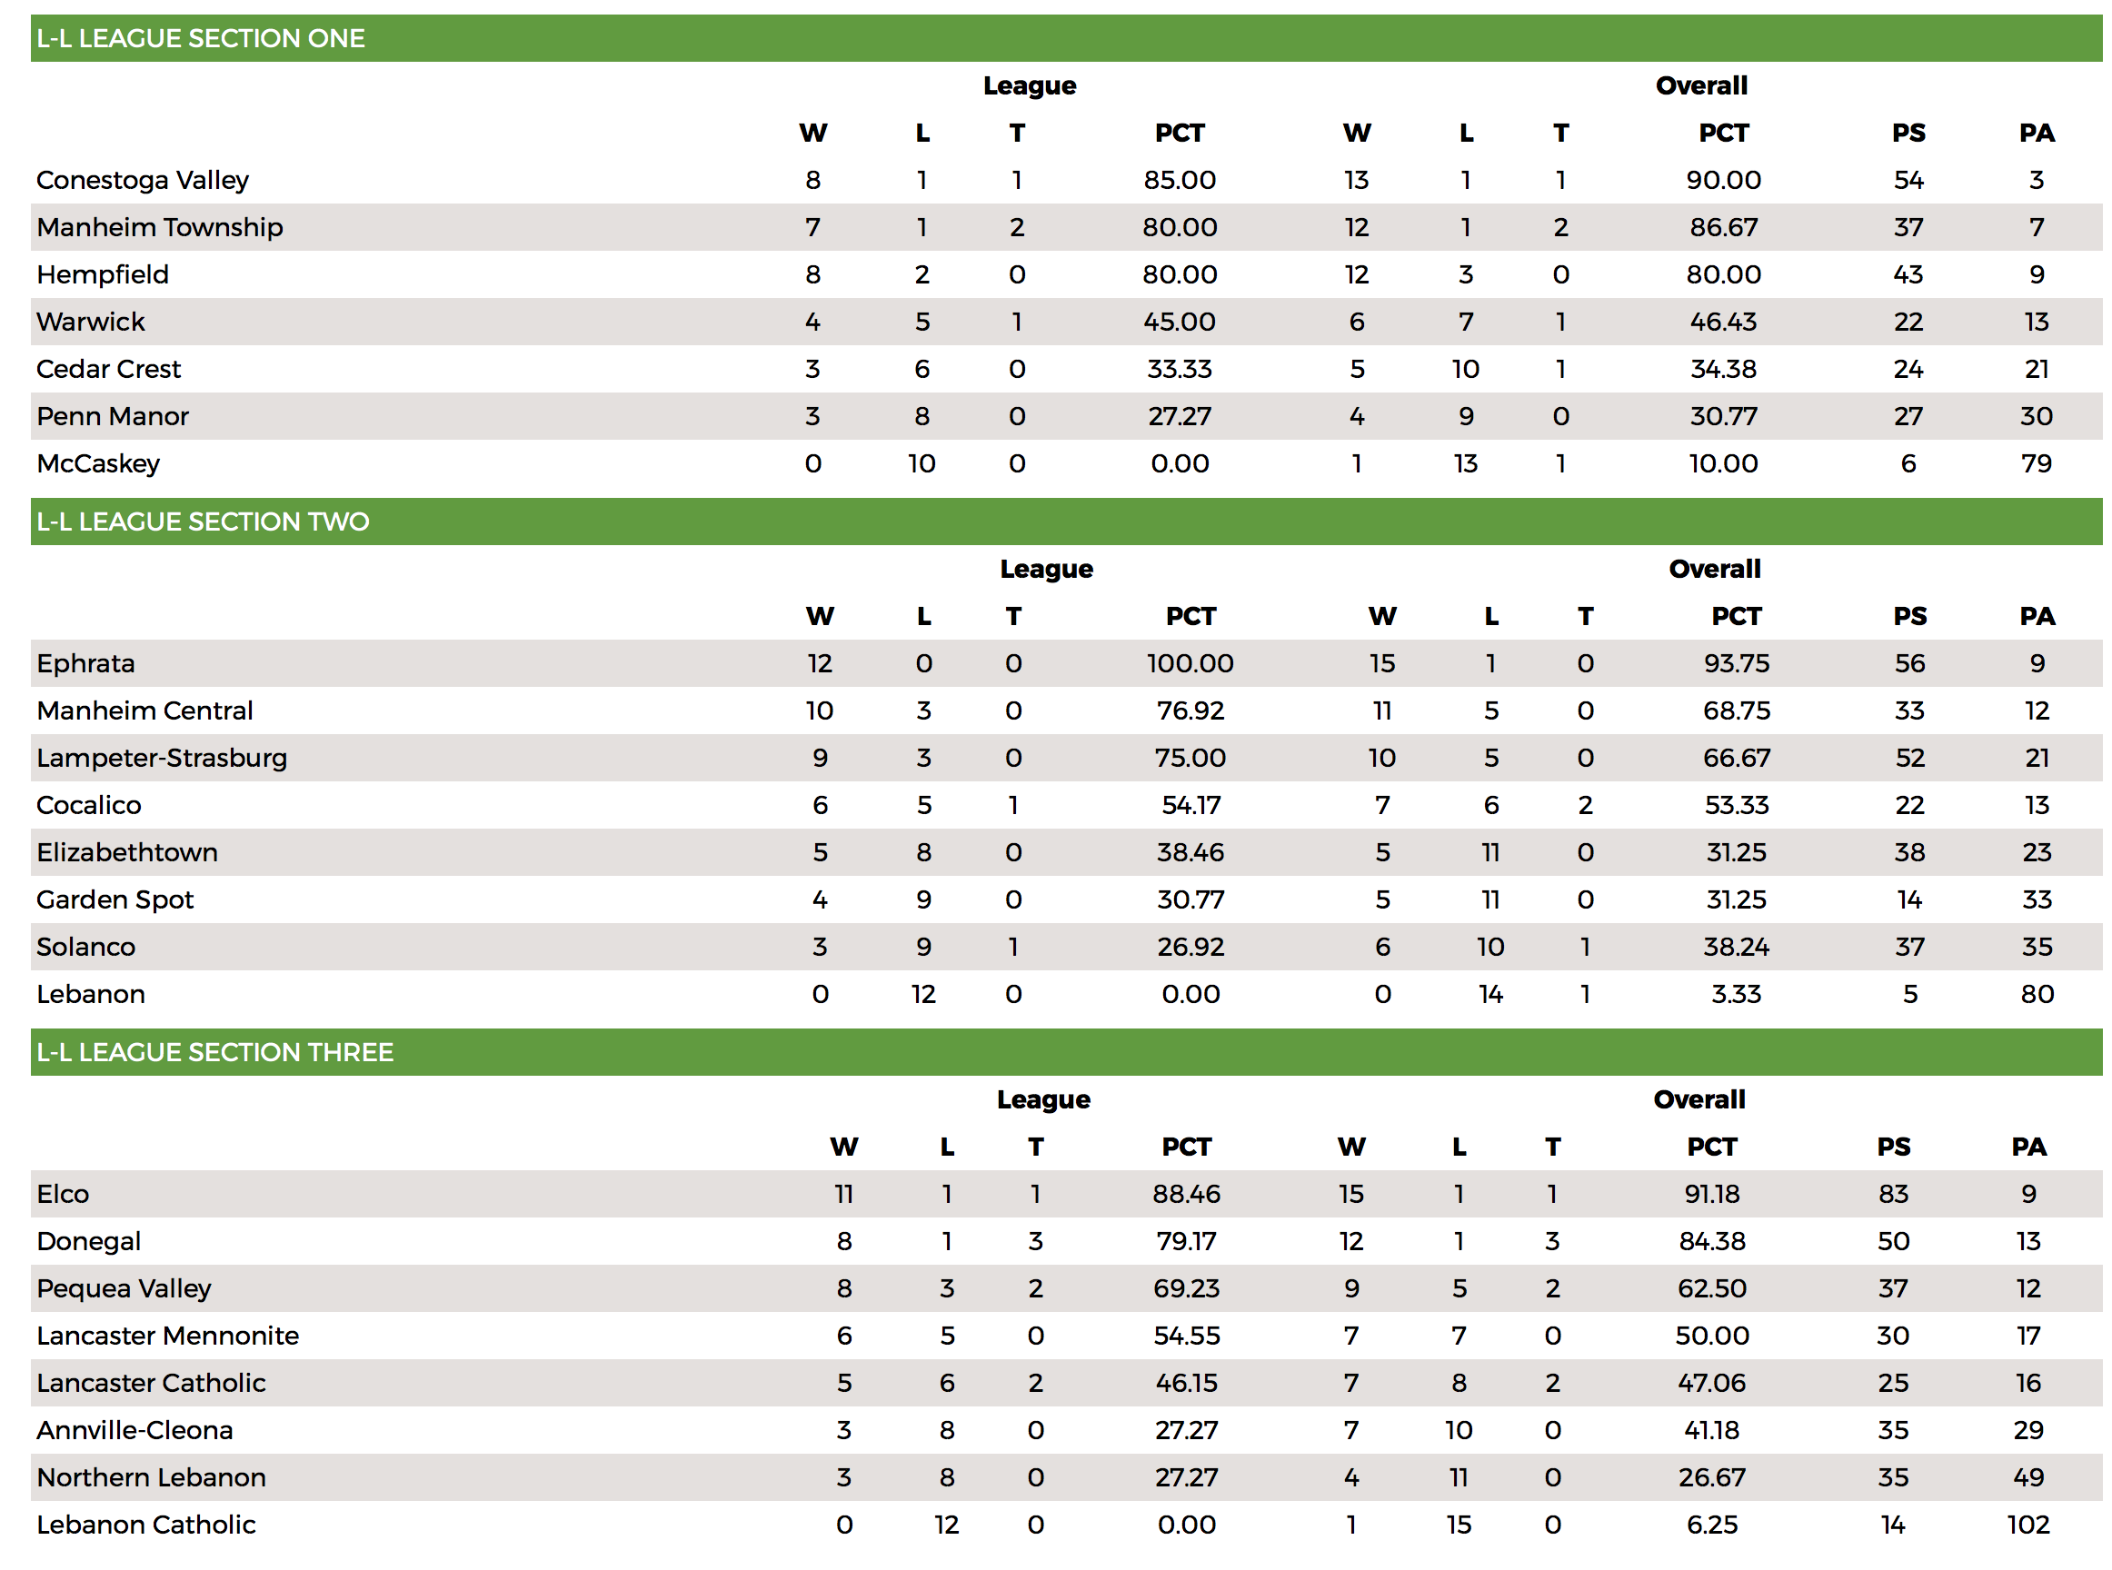Select the Elizabethtown team row
The height and width of the screenshot is (1570, 2112).
pyautogui.click(x=1065, y=851)
